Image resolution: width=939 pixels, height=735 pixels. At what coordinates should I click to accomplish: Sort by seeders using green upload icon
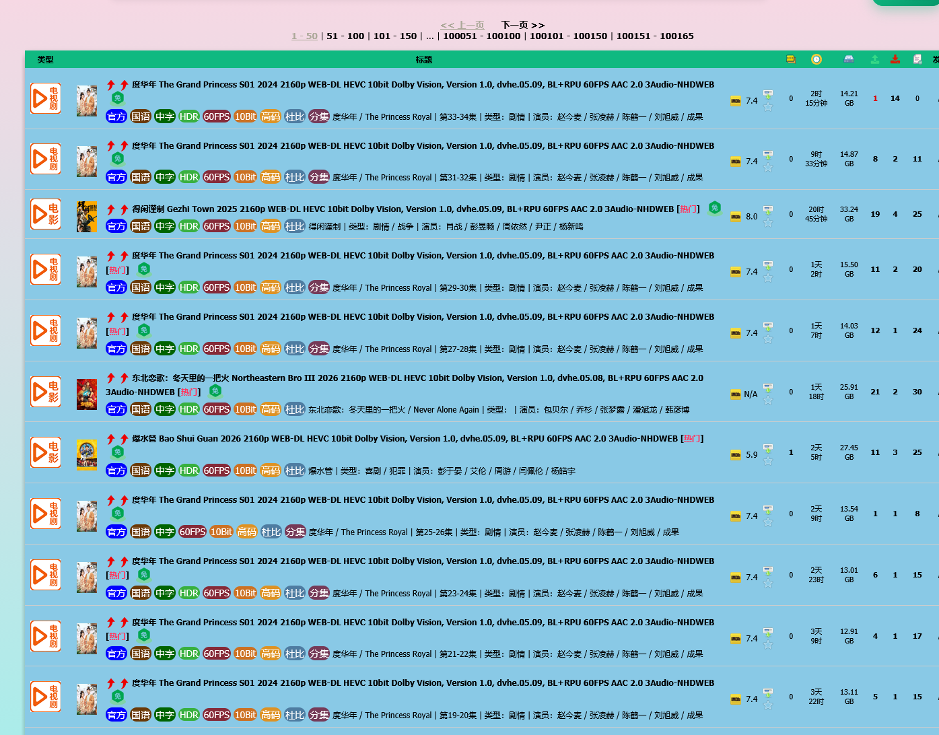pyautogui.click(x=875, y=59)
